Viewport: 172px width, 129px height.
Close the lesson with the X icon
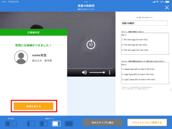click(x=167, y=8)
